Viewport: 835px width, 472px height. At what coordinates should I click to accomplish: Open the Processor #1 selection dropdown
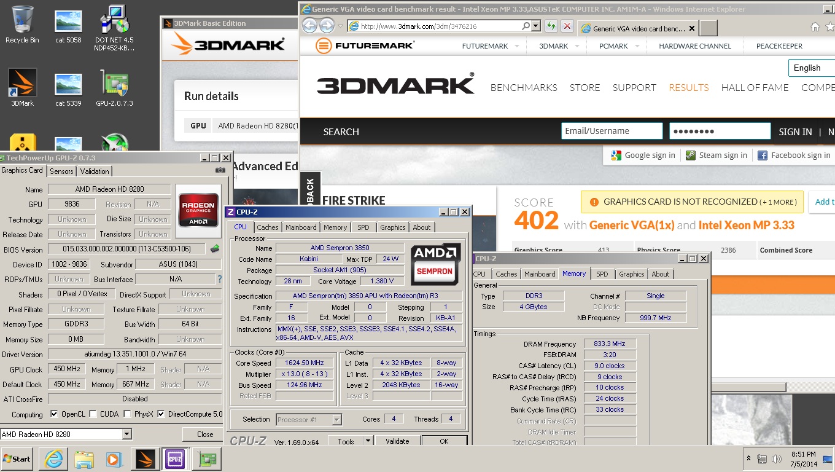click(x=336, y=420)
